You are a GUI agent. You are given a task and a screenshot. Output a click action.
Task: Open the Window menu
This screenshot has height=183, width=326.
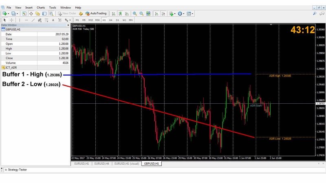pos(66,7)
